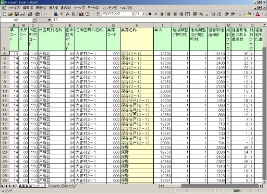
Task: Open the Fill Color swatch arrow
Action: coord(253,14)
